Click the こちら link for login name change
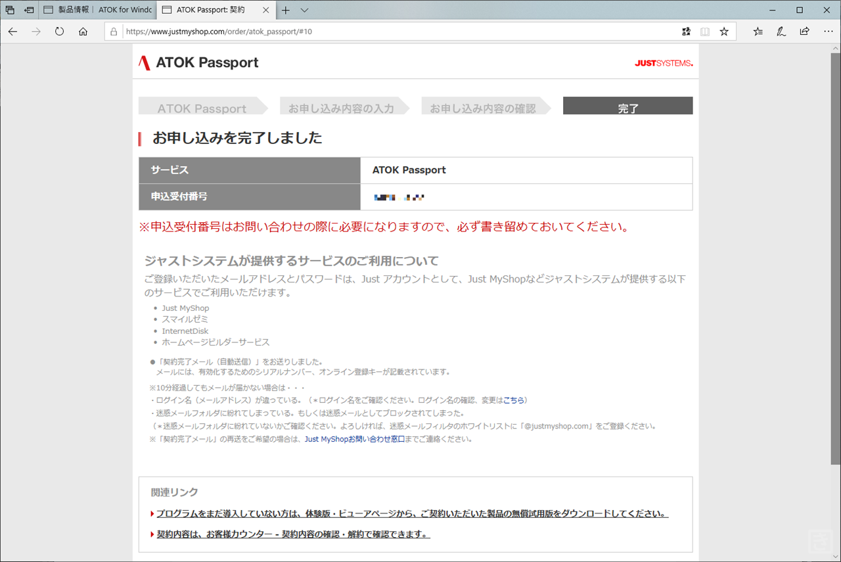The width and height of the screenshot is (841, 562). [514, 400]
